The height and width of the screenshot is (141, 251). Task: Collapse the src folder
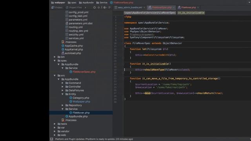point(55,76)
